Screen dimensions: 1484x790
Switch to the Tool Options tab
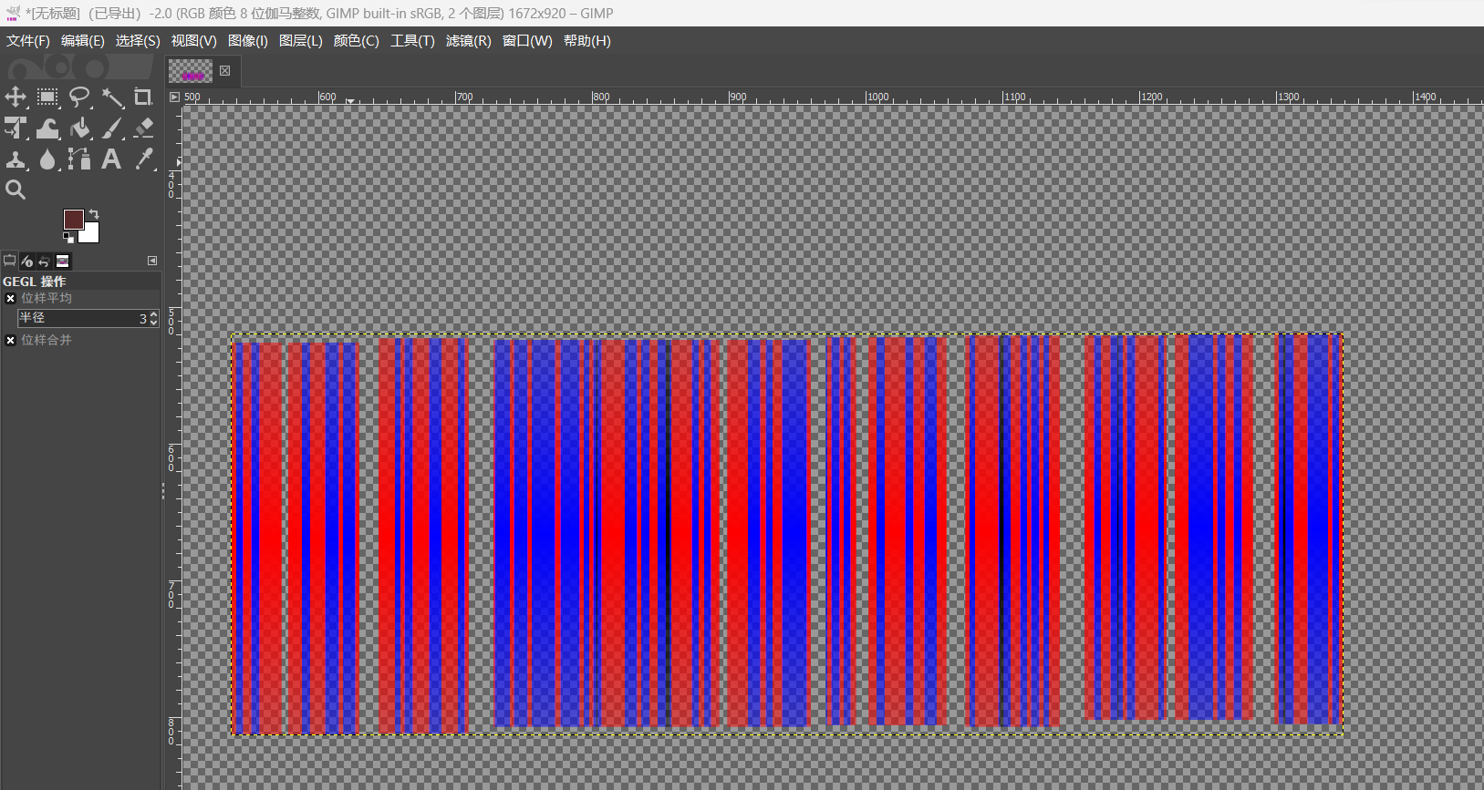tap(9, 262)
